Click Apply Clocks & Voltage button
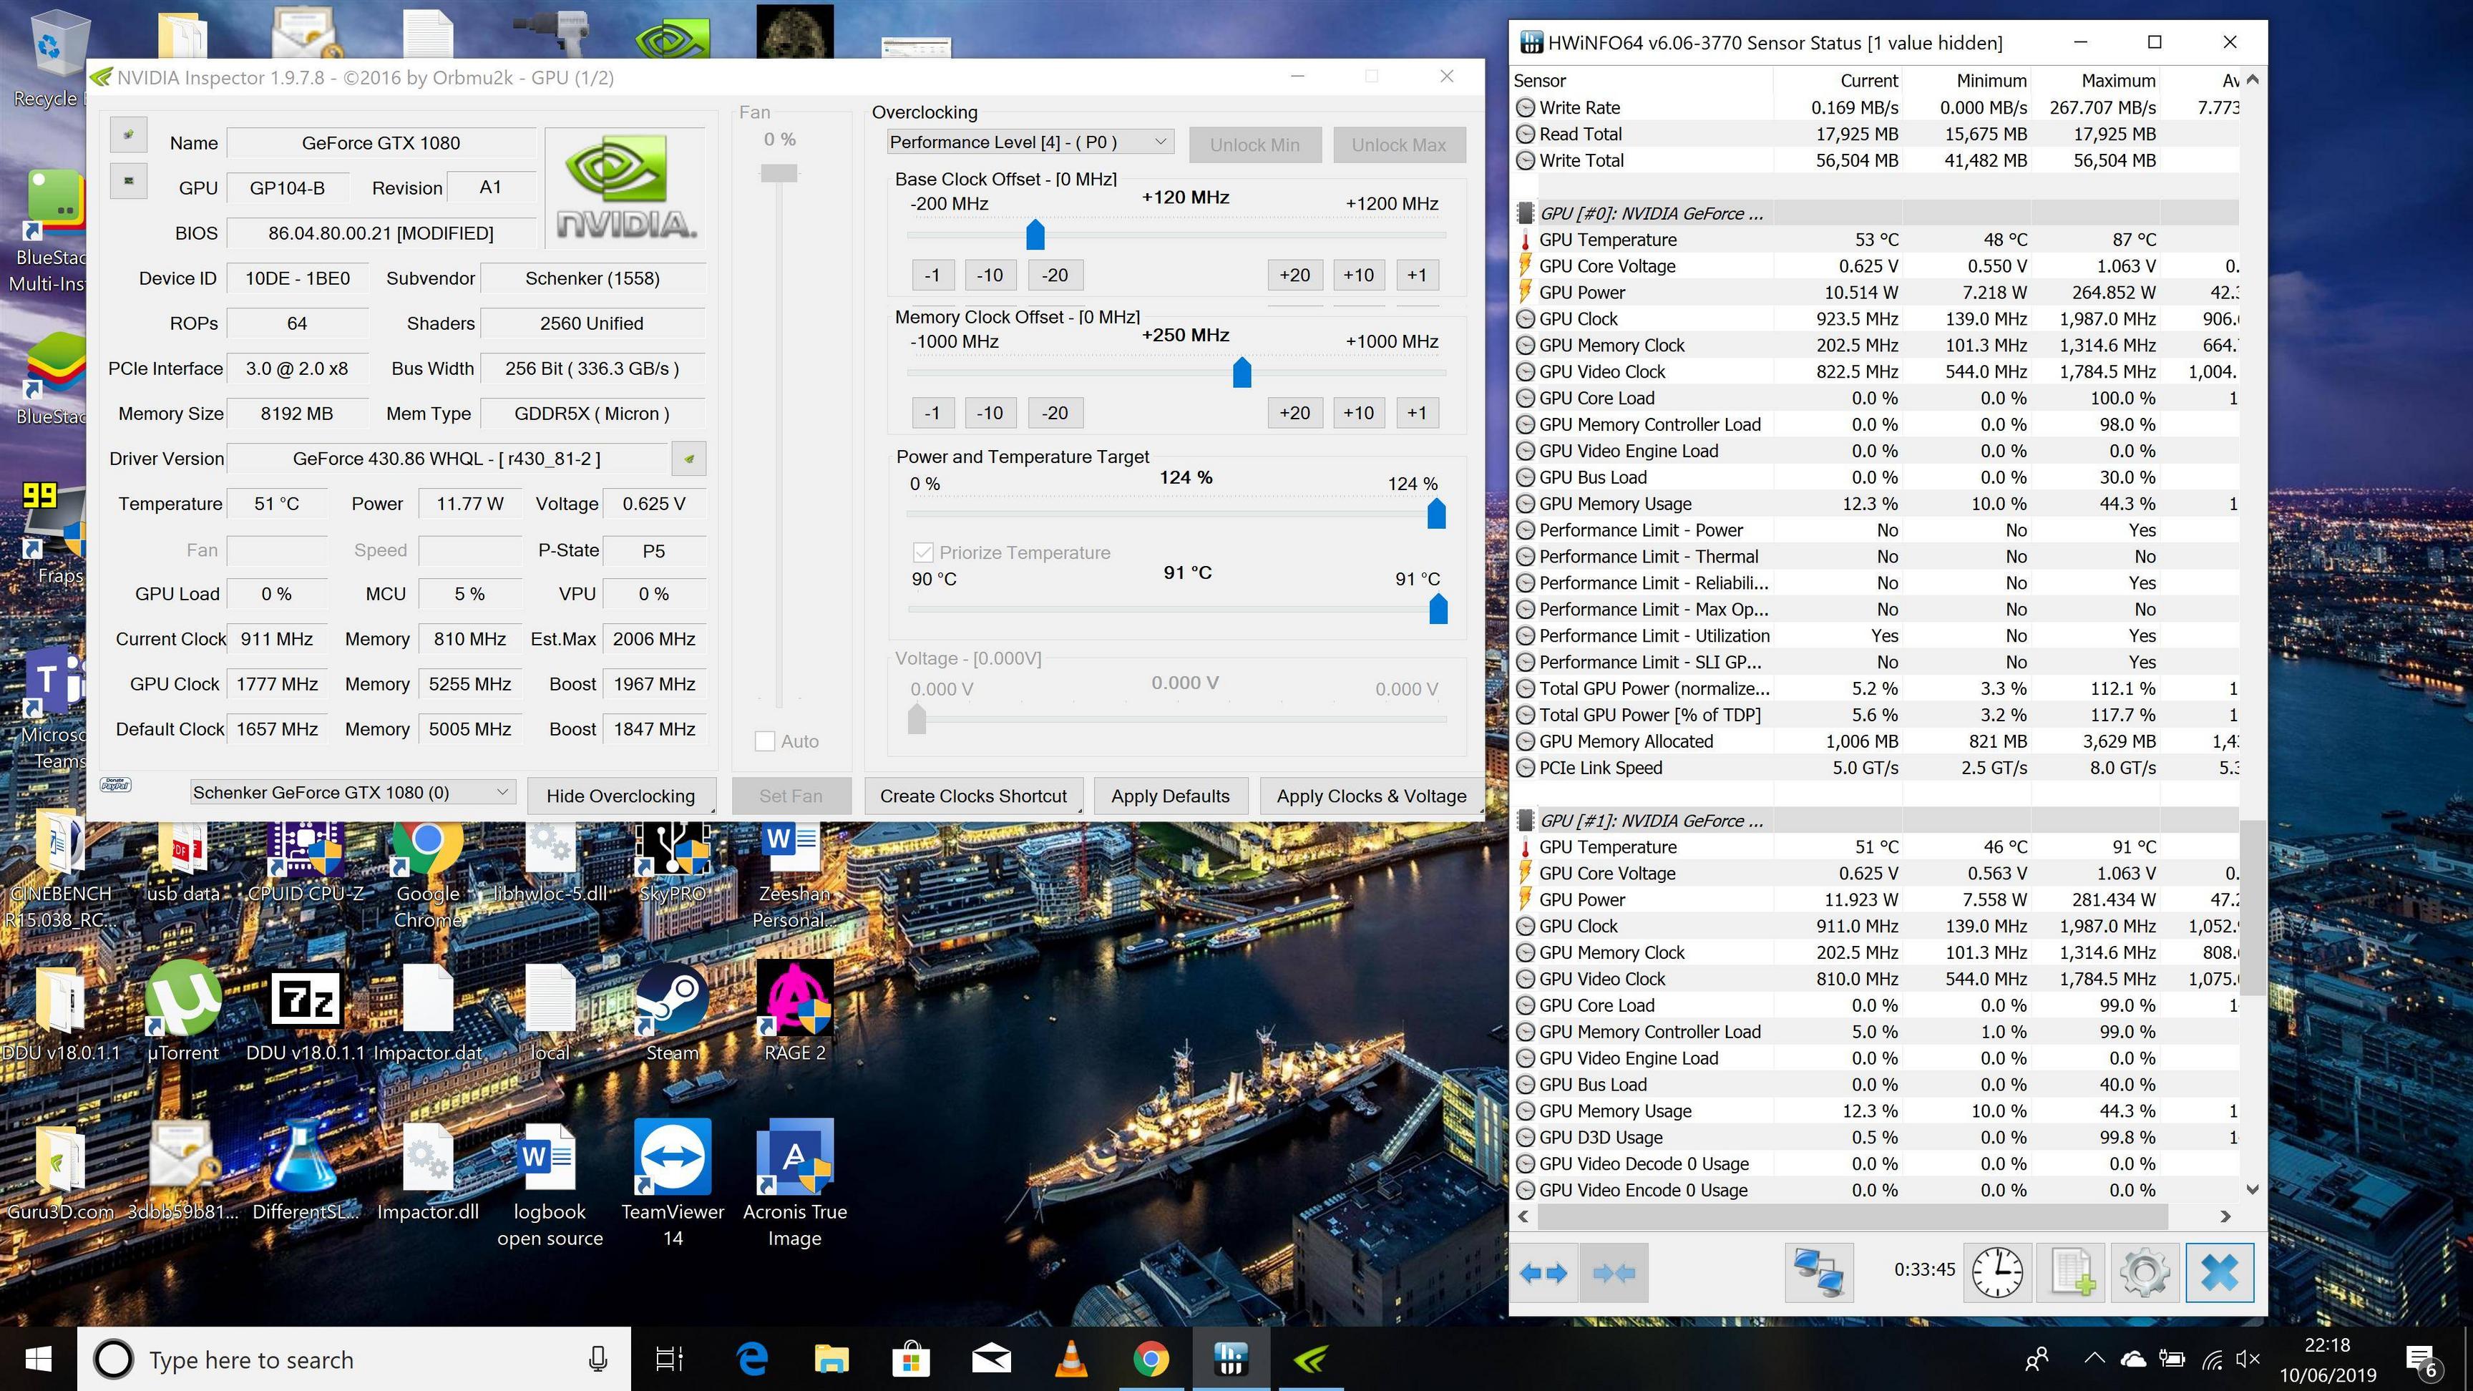Viewport: 2473px width, 1391px height. (x=1371, y=796)
